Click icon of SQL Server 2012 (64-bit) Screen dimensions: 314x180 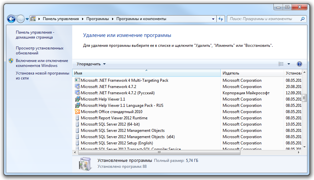tap(77, 124)
